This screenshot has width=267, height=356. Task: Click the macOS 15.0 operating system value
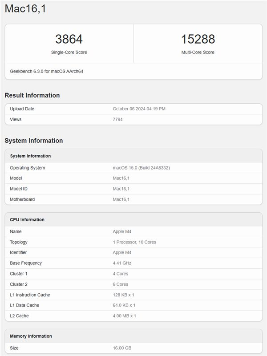click(142, 168)
